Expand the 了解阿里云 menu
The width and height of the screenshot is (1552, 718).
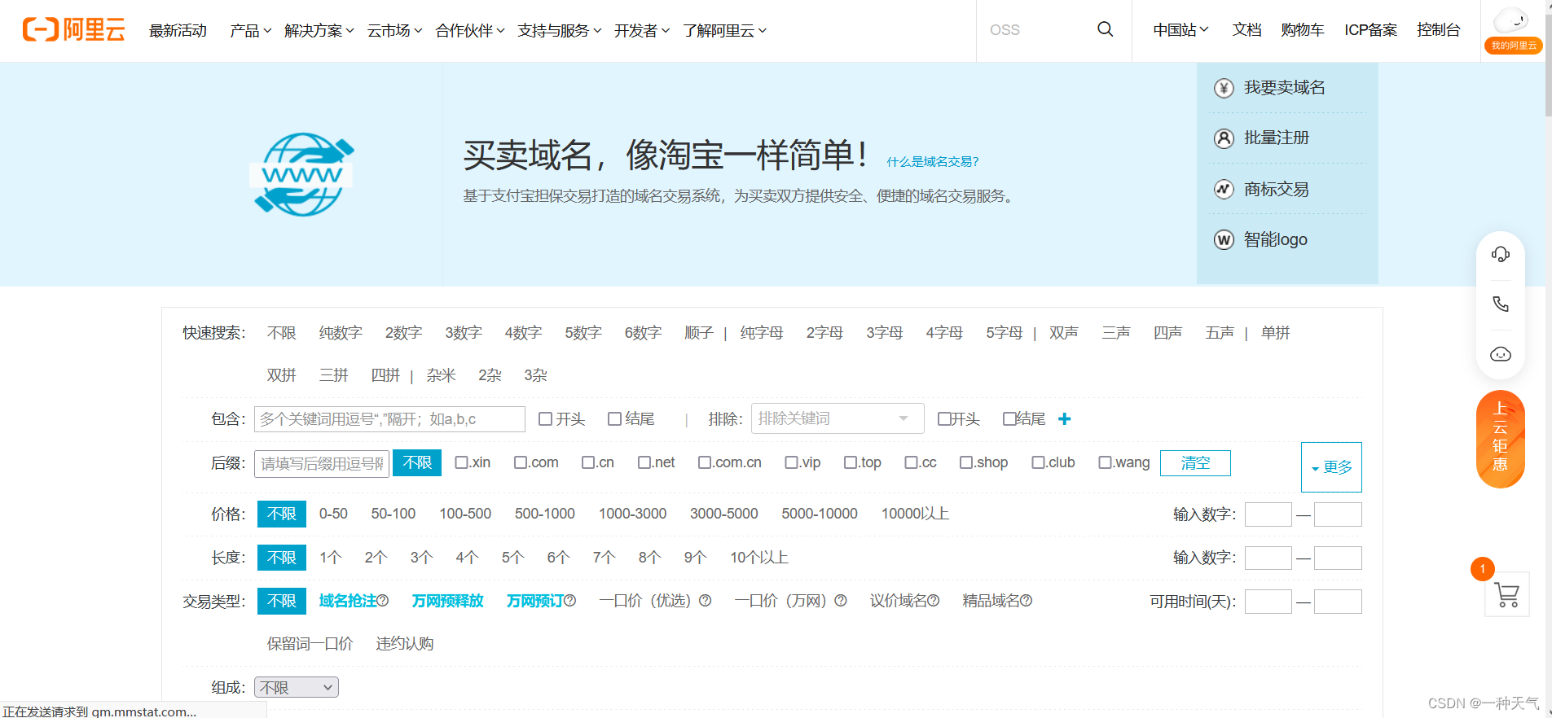coord(724,30)
